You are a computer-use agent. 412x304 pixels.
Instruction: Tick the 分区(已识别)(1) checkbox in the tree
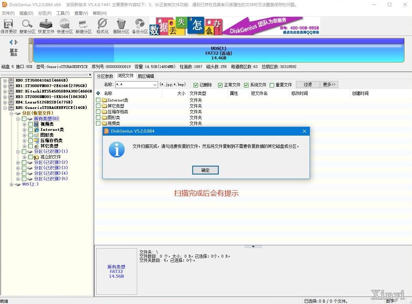click(x=24, y=151)
